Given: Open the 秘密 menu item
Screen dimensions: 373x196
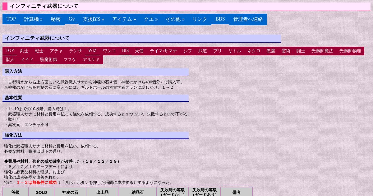Looking at the screenshot, I should coord(56,19).
